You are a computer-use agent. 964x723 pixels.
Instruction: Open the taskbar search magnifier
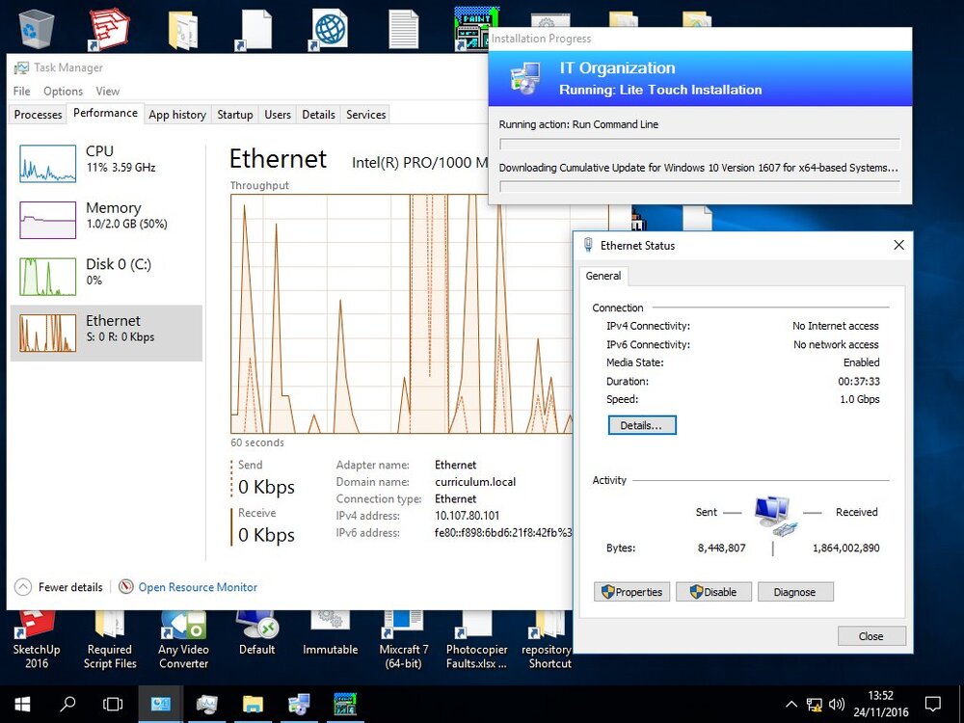coord(67,705)
